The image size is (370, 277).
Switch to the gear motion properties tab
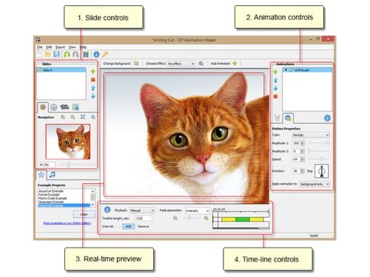pyautogui.click(x=288, y=118)
